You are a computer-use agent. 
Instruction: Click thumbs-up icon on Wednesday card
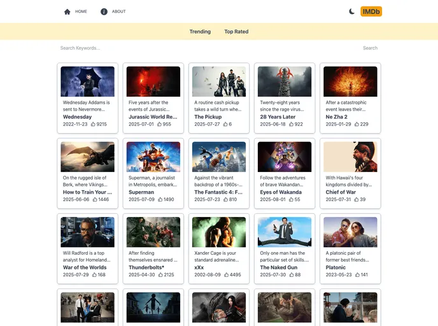pyautogui.click(x=93, y=124)
